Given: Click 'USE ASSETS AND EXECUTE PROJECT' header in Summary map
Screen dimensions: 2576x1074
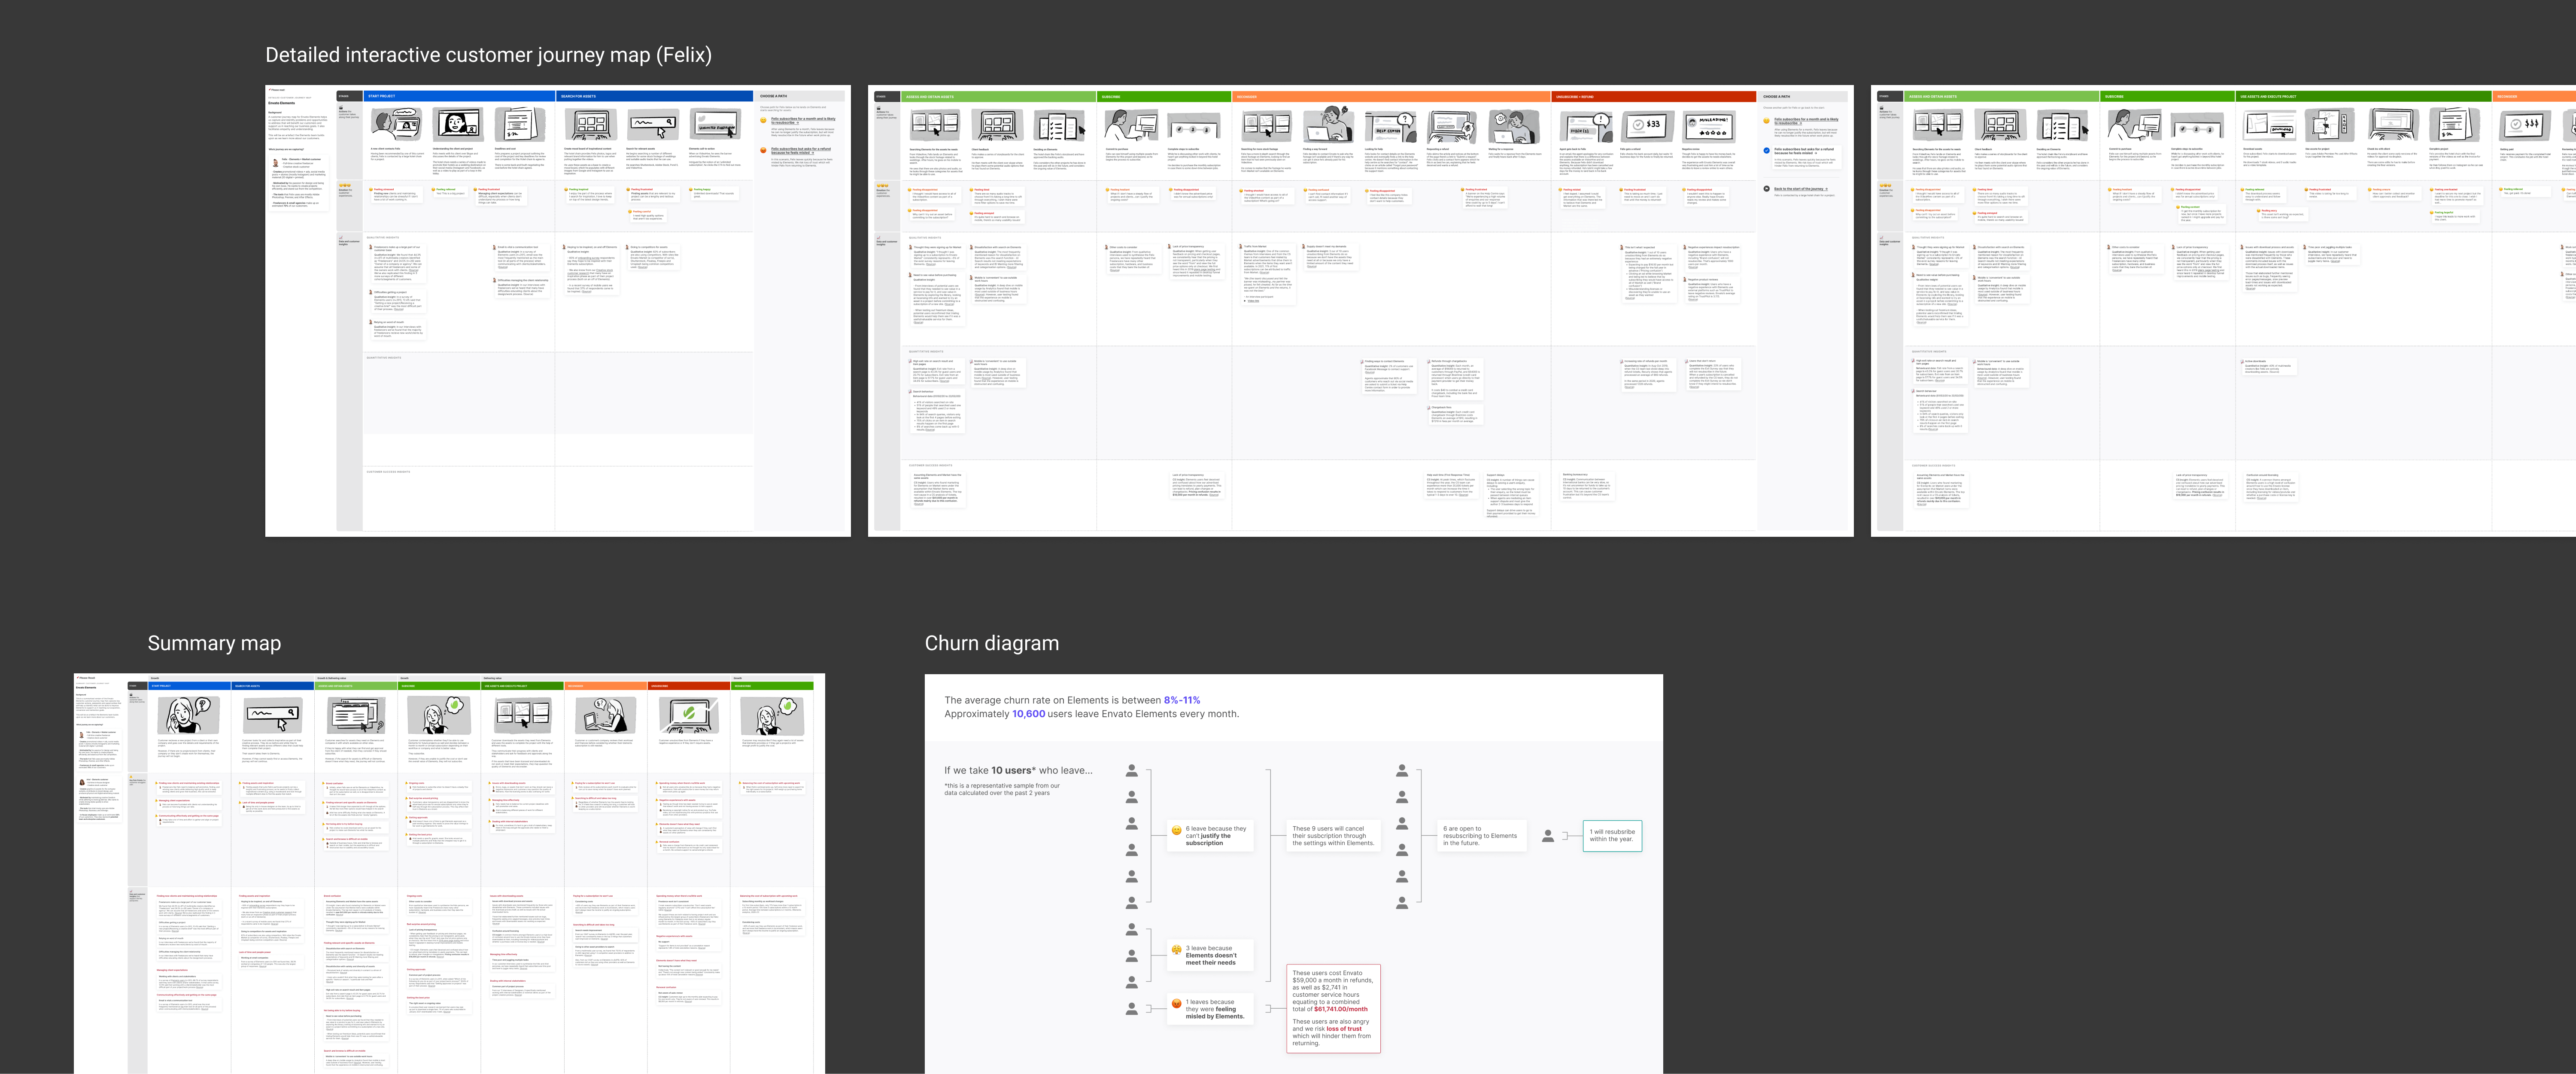Looking at the screenshot, I should (x=523, y=686).
